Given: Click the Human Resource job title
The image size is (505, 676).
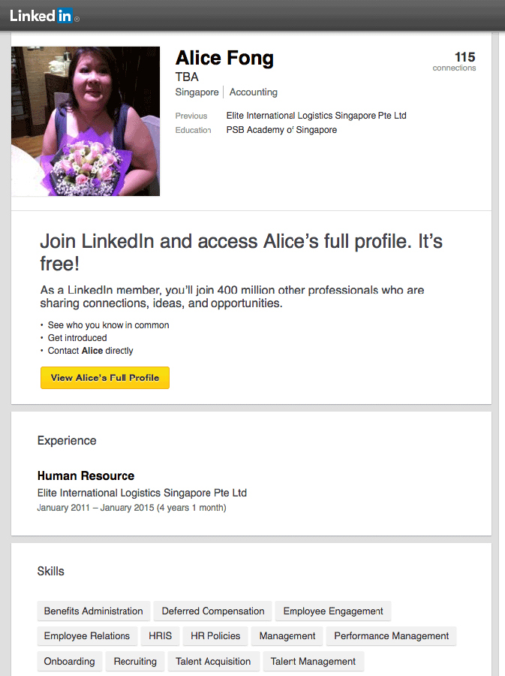Looking at the screenshot, I should (x=86, y=475).
